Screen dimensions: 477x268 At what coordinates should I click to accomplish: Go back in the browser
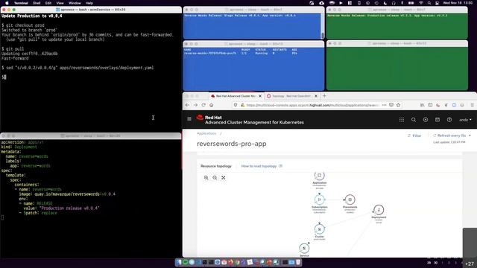(187, 105)
